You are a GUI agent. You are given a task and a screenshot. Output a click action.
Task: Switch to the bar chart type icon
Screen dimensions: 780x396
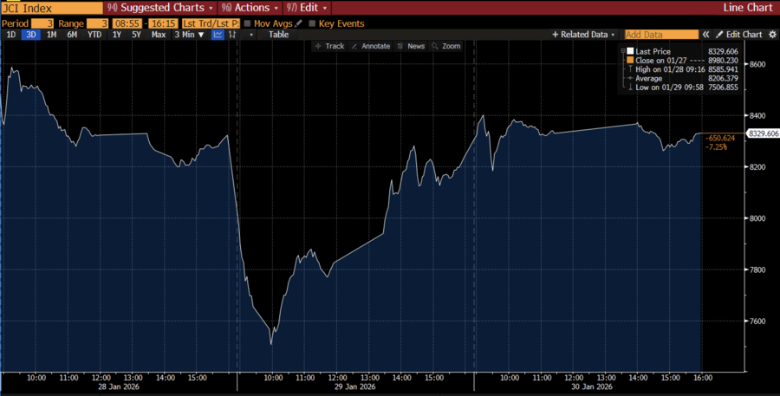click(x=233, y=35)
